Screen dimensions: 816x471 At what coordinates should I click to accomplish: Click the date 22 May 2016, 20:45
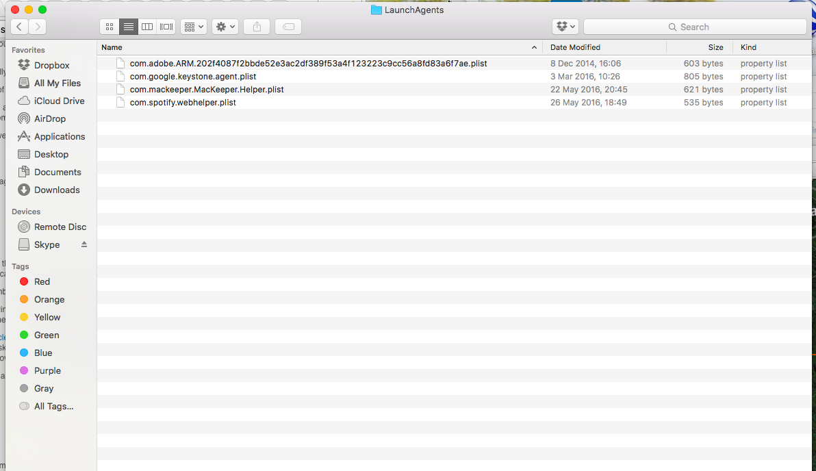589,90
